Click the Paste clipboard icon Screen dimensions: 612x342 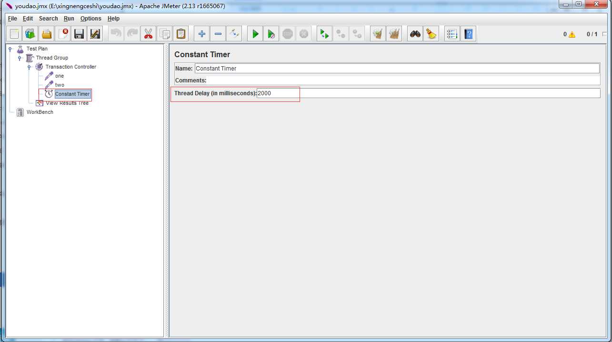point(181,34)
